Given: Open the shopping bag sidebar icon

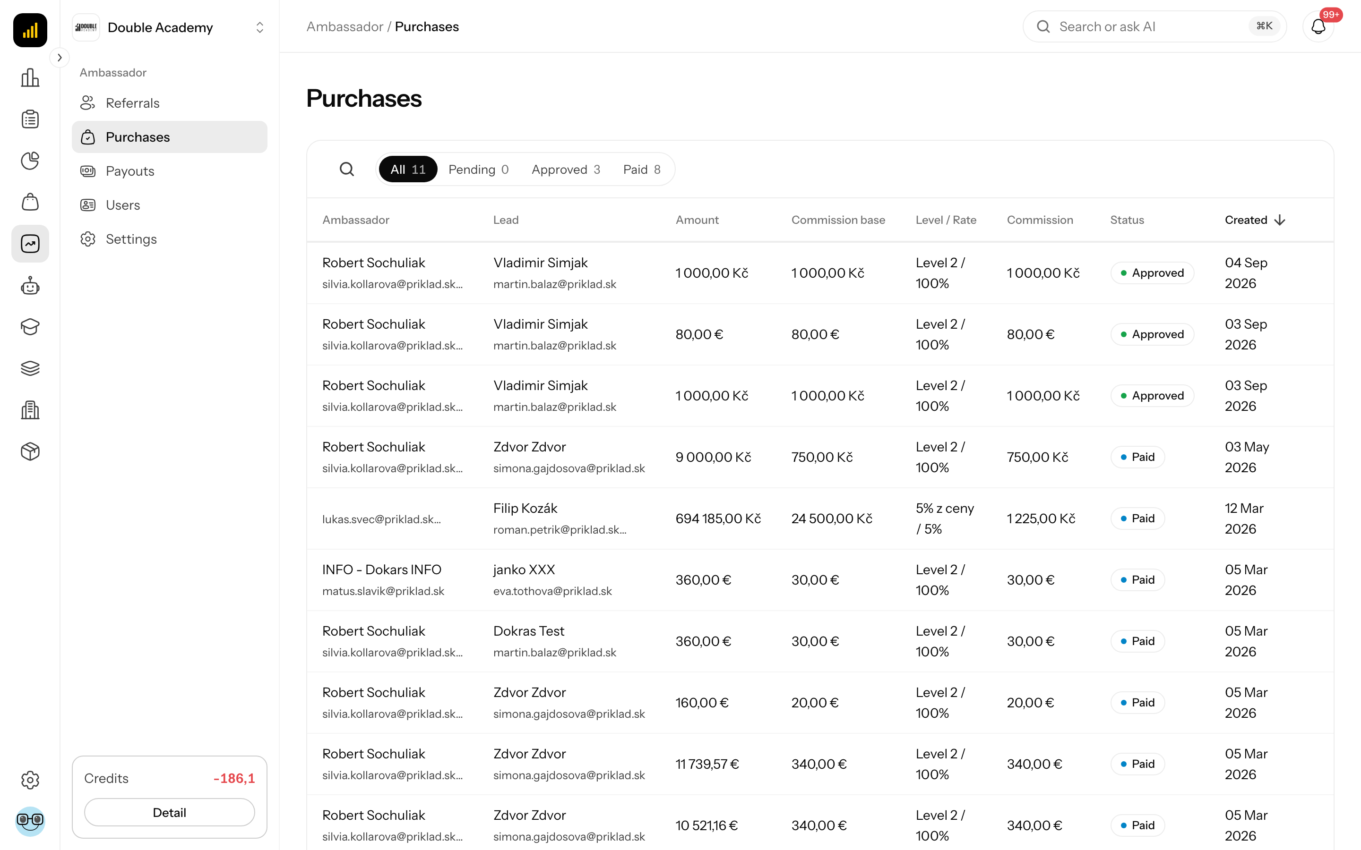Looking at the screenshot, I should (x=30, y=202).
